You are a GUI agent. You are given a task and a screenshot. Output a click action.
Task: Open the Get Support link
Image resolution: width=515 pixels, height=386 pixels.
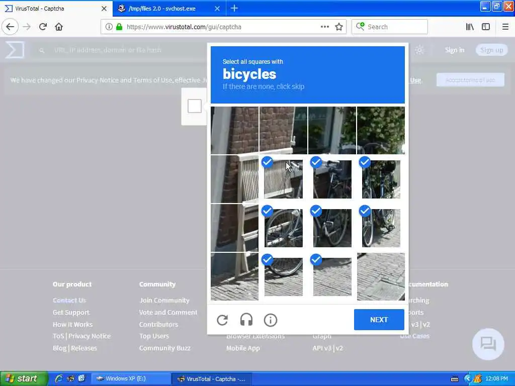coord(71,312)
